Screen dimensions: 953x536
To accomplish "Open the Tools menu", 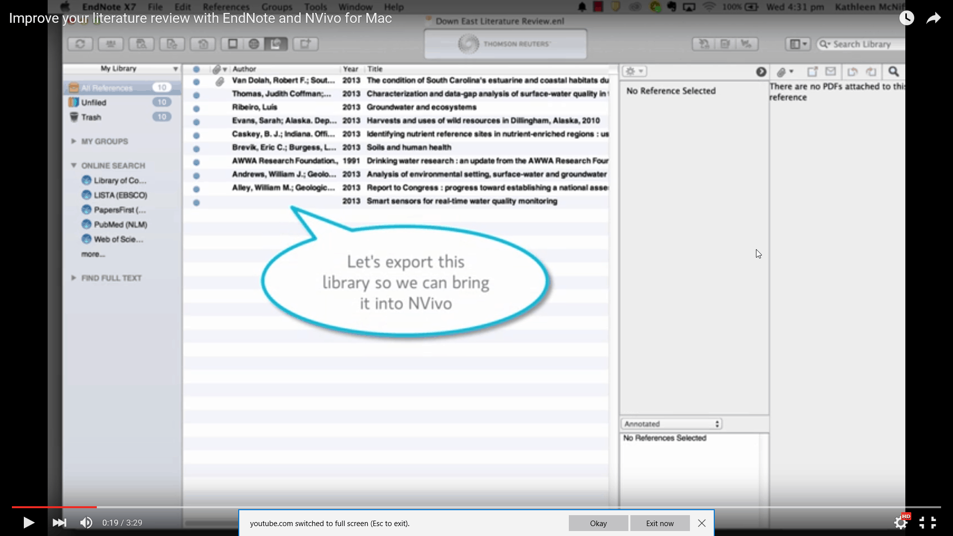I will tap(316, 7).
